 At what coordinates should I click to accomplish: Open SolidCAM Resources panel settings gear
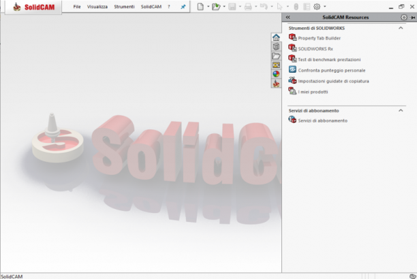(x=403, y=17)
